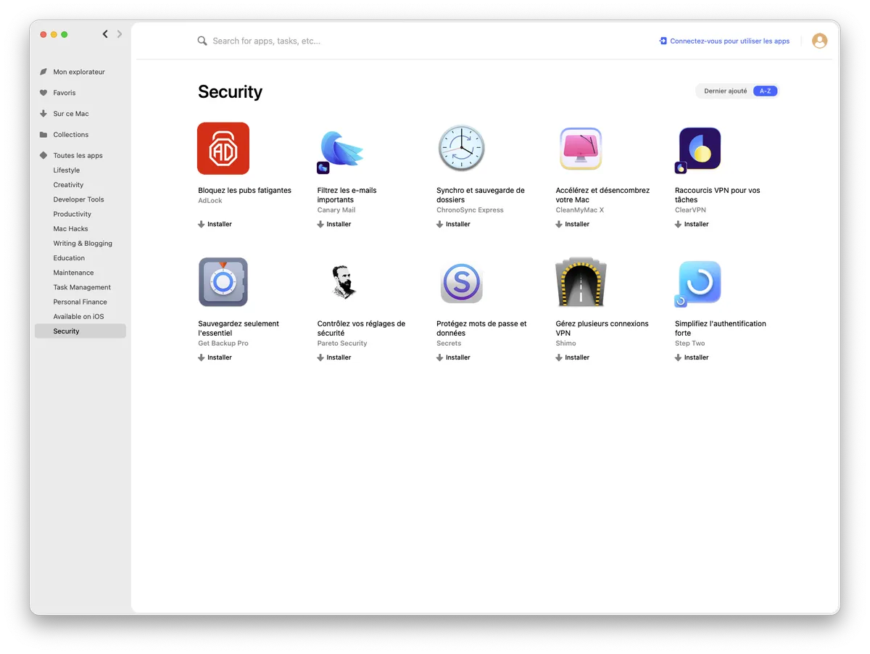
Task: Click Connectez-vous pour utiliser les apps link
Action: coord(729,41)
